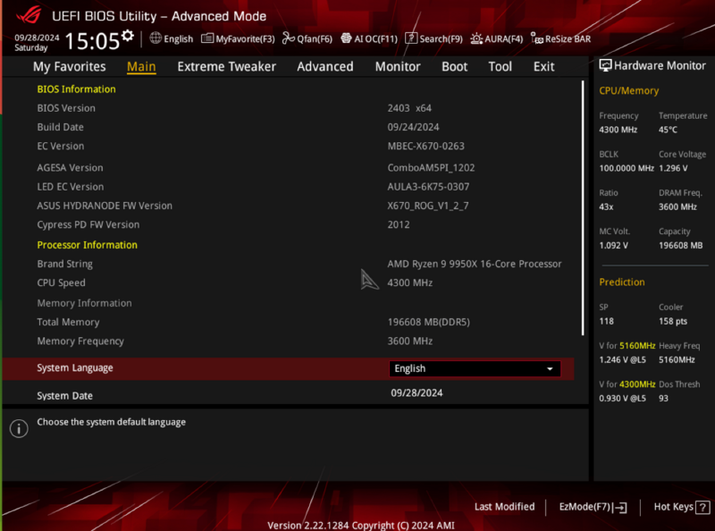
Task: Click the dropdown arrow beside English
Action: 550,368
